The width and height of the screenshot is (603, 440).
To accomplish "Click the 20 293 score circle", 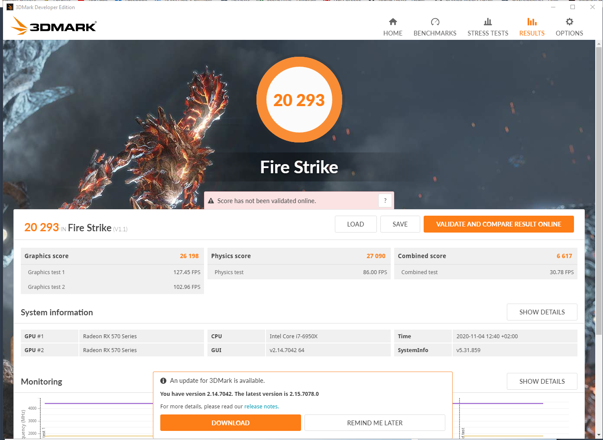I will tap(299, 100).
